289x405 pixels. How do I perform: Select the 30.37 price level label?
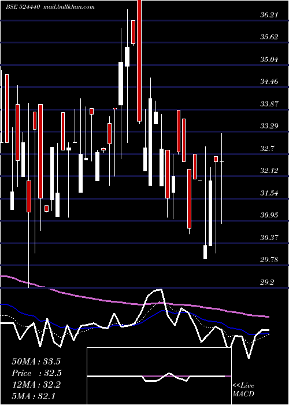[x=269, y=237]
